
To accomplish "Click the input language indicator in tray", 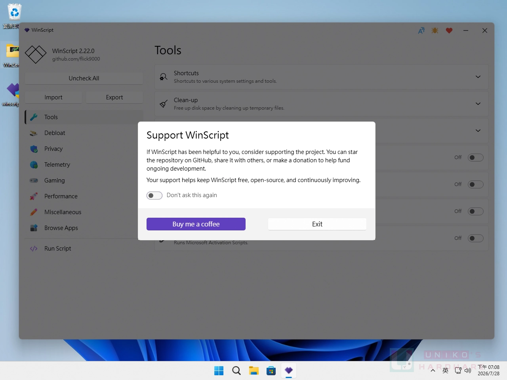I will (445, 370).
